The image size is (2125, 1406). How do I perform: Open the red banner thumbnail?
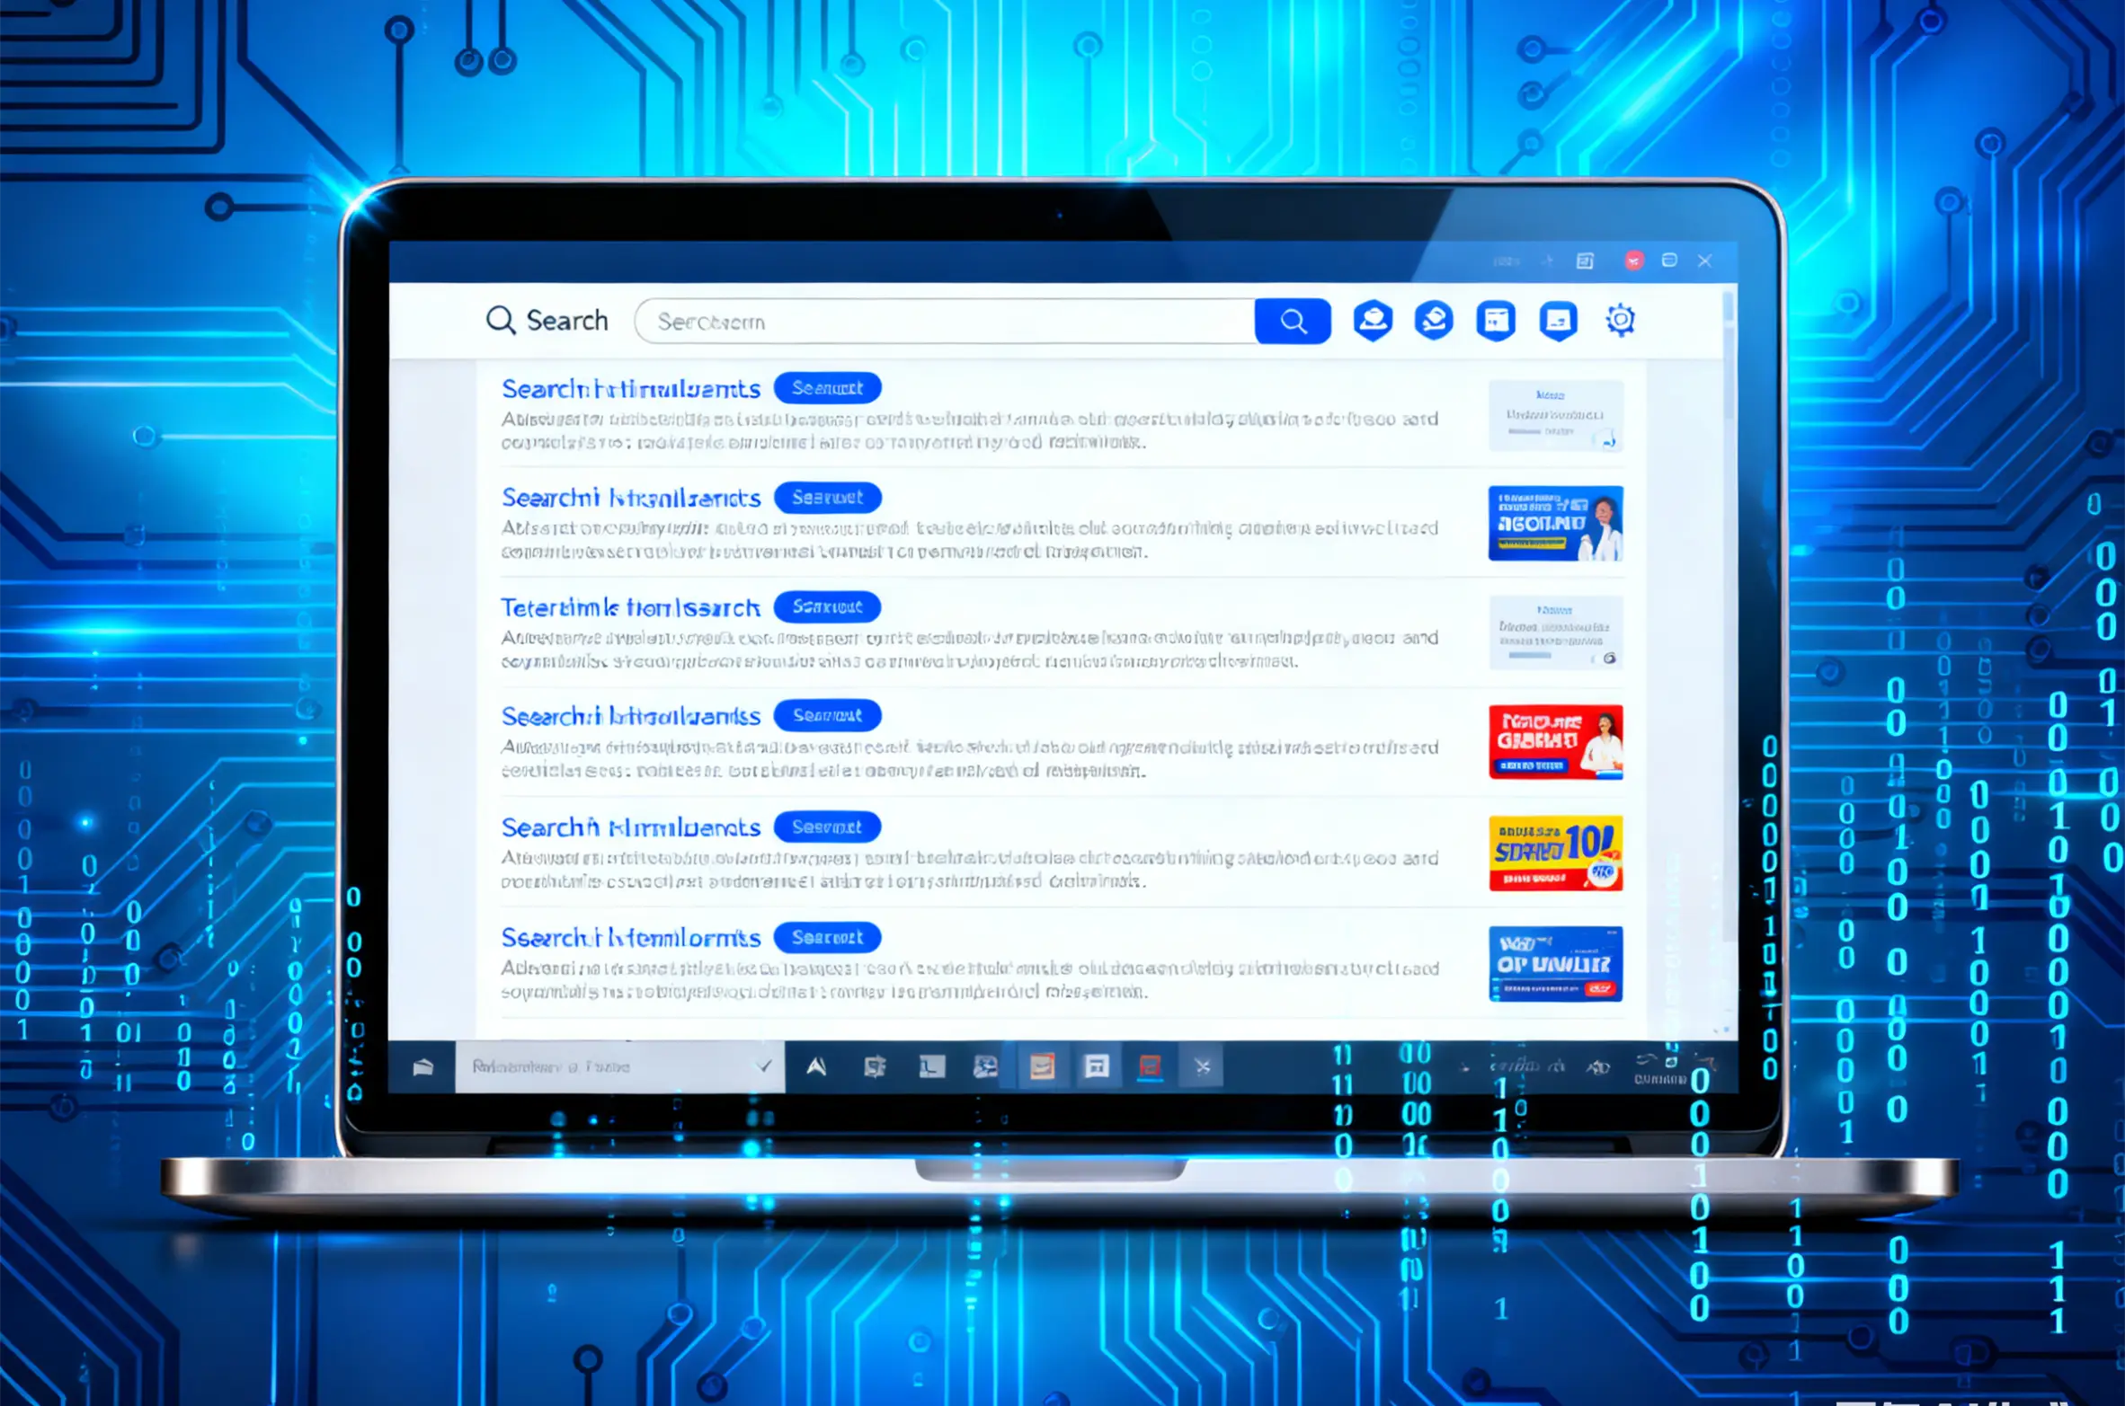click(x=1555, y=742)
